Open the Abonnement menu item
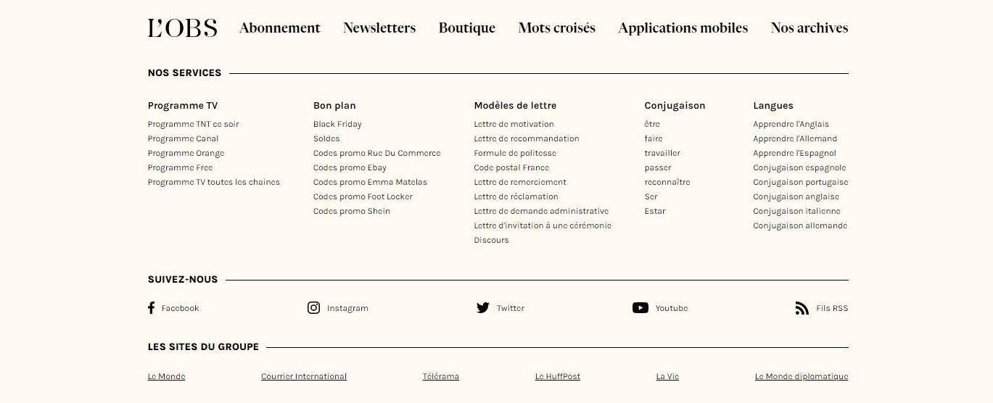 click(x=279, y=28)
